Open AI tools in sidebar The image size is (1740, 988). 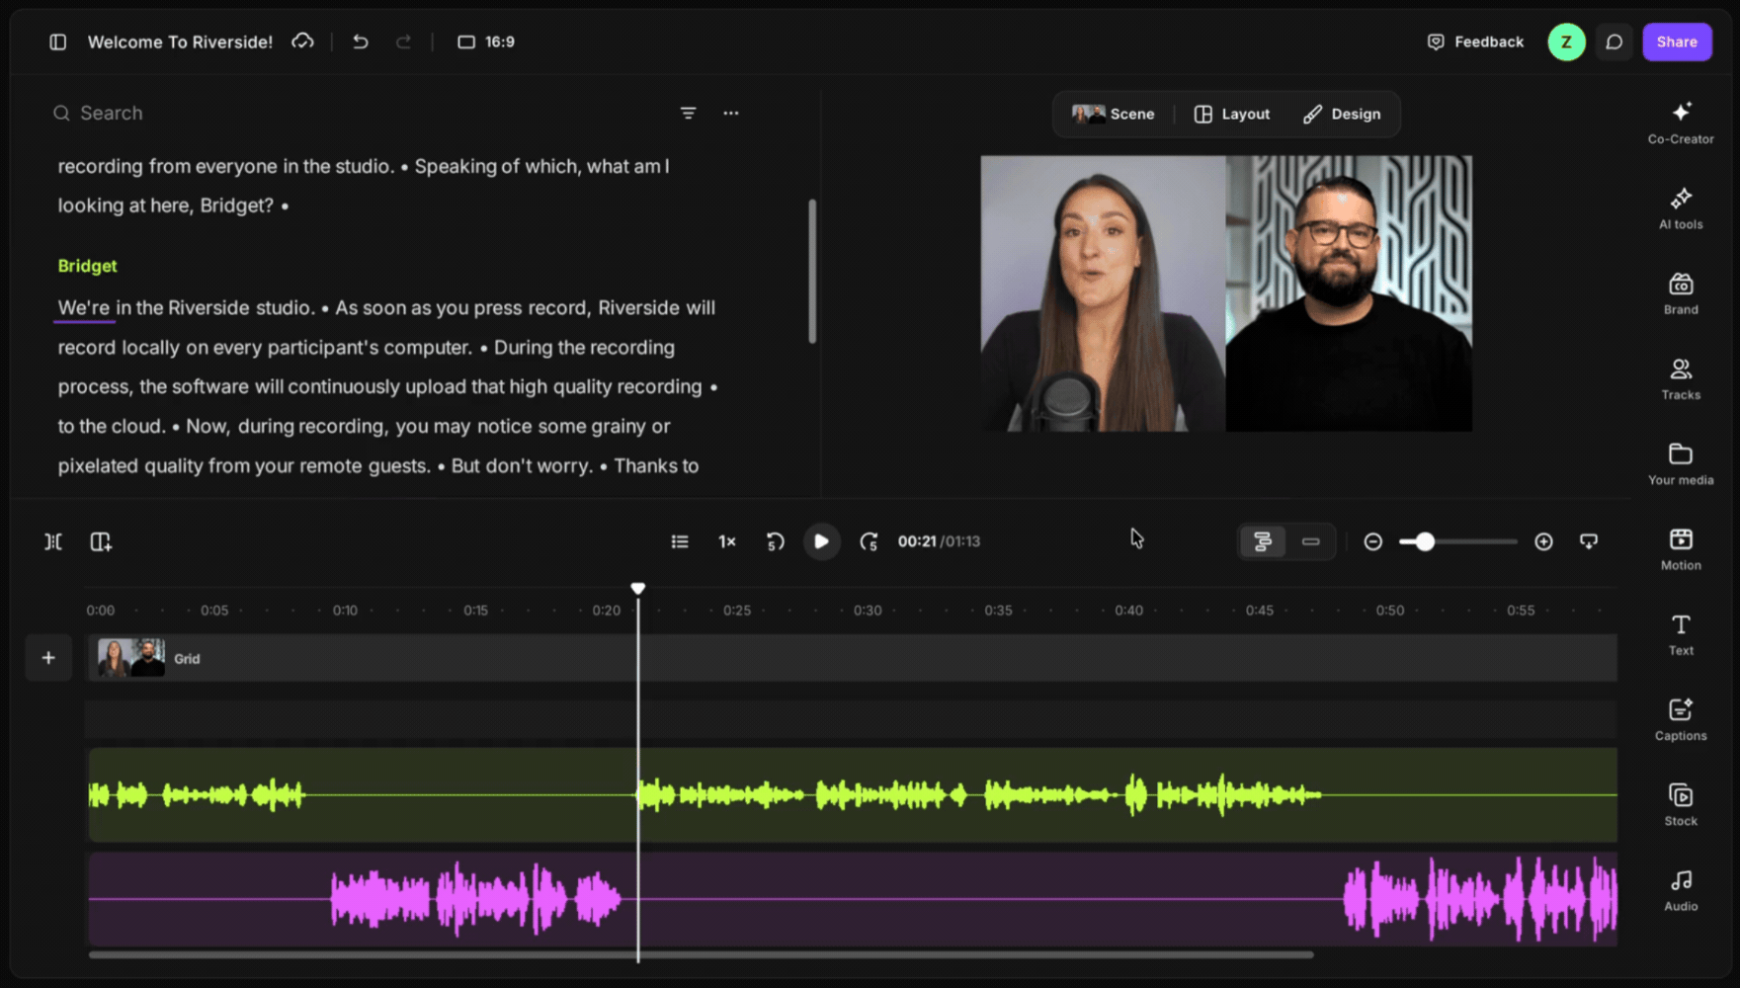click(1681, 207)
